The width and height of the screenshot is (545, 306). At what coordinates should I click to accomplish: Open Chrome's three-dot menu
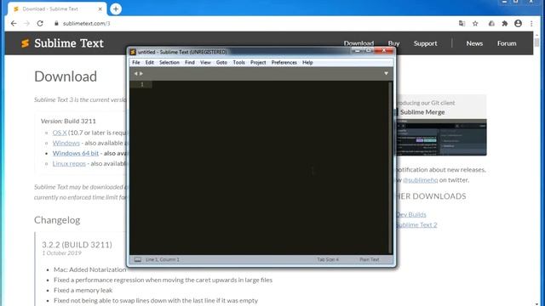tap(531, 23)
